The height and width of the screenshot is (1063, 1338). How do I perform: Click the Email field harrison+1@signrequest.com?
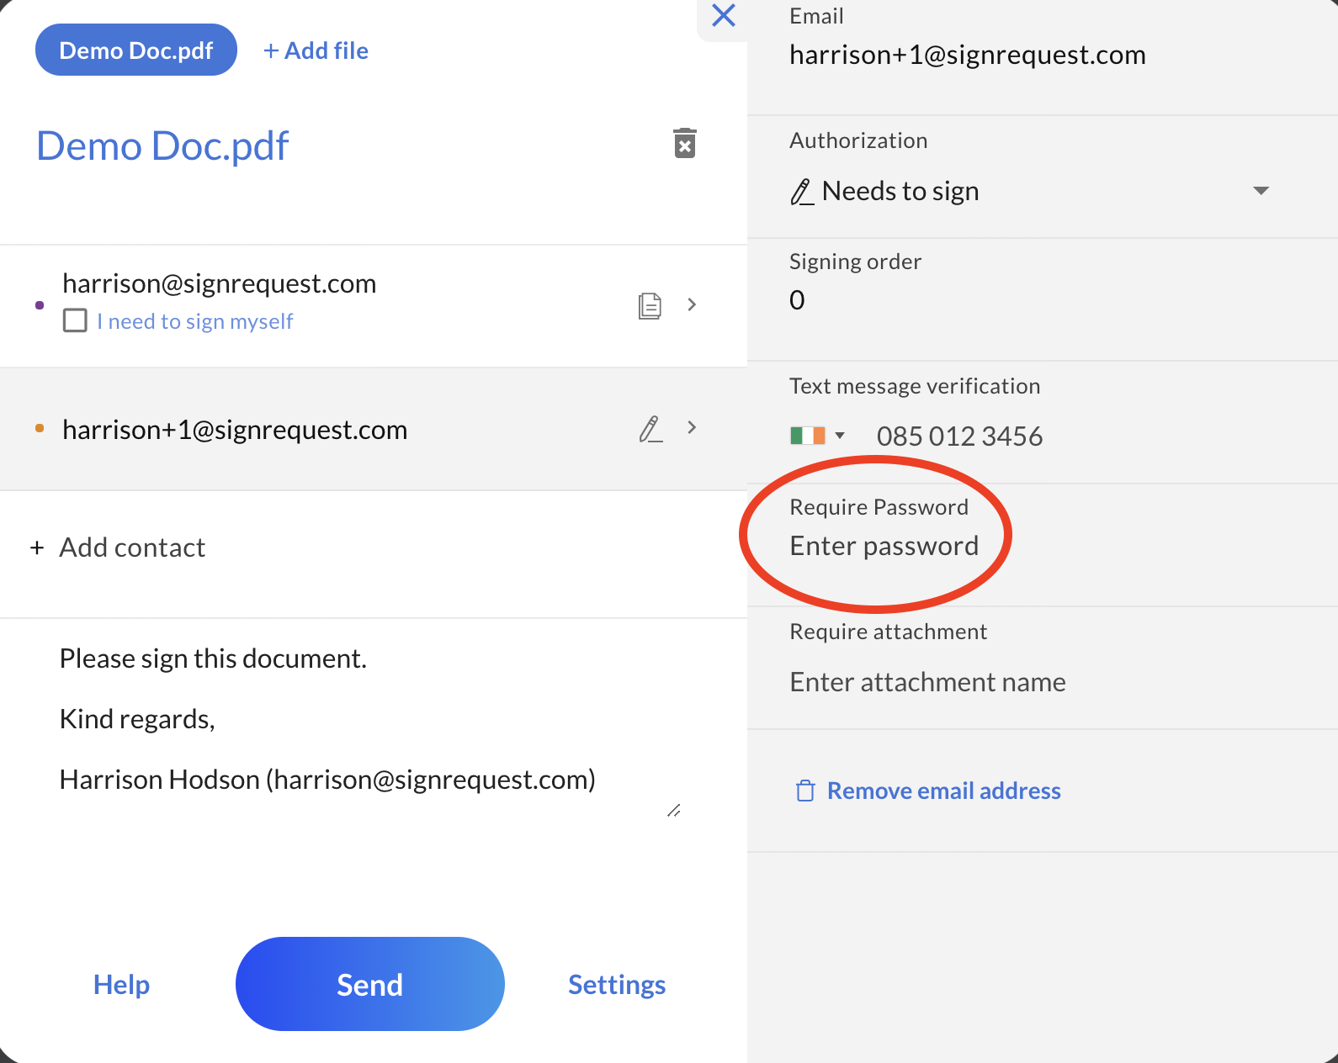(967, 55)
